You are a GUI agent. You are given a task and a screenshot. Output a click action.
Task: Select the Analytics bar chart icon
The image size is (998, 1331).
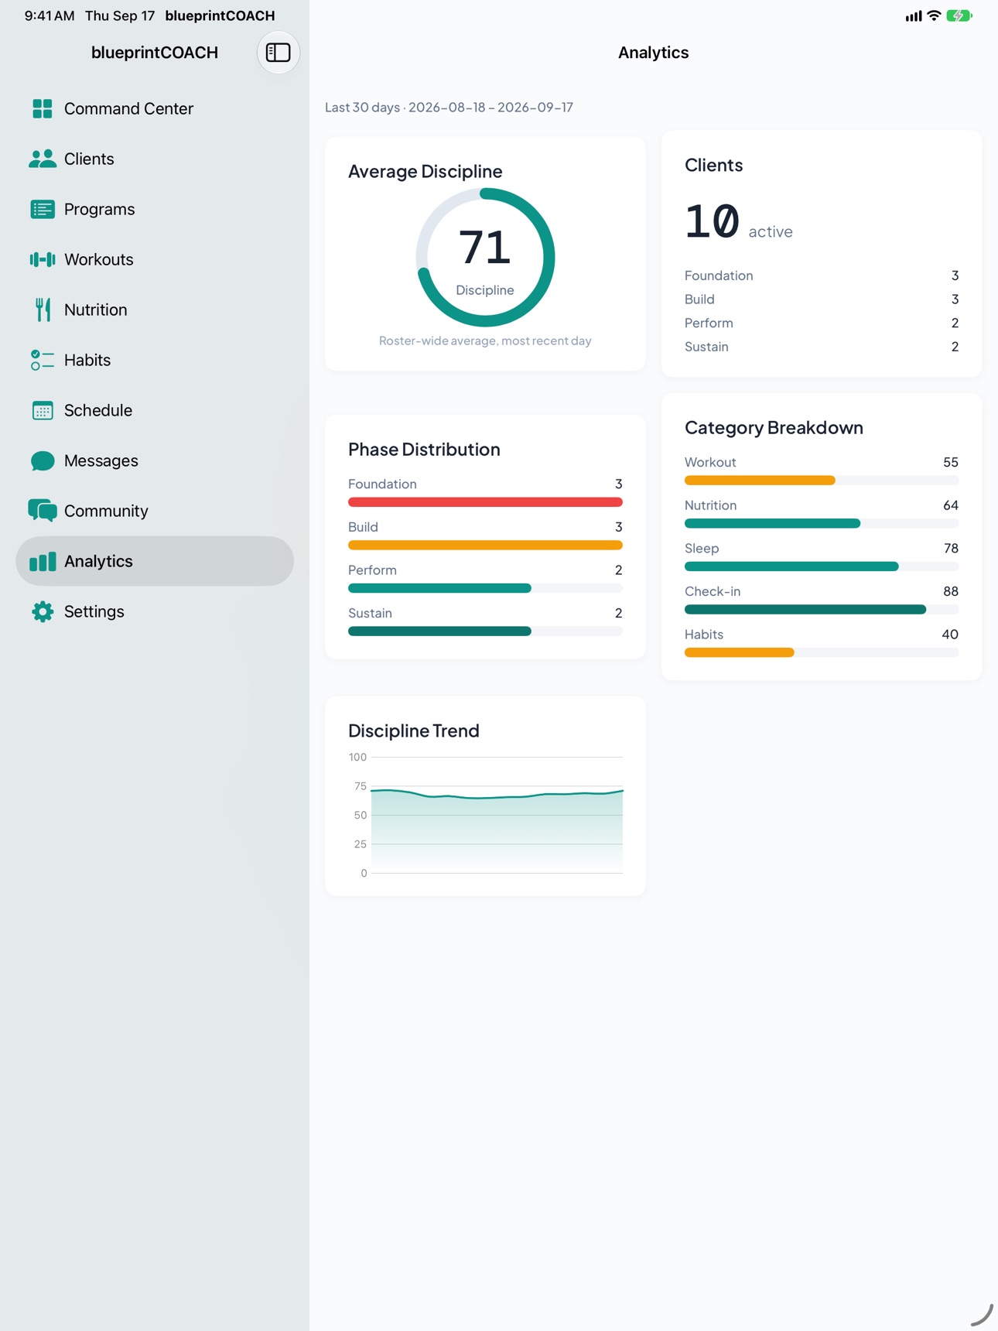(43, 561)
